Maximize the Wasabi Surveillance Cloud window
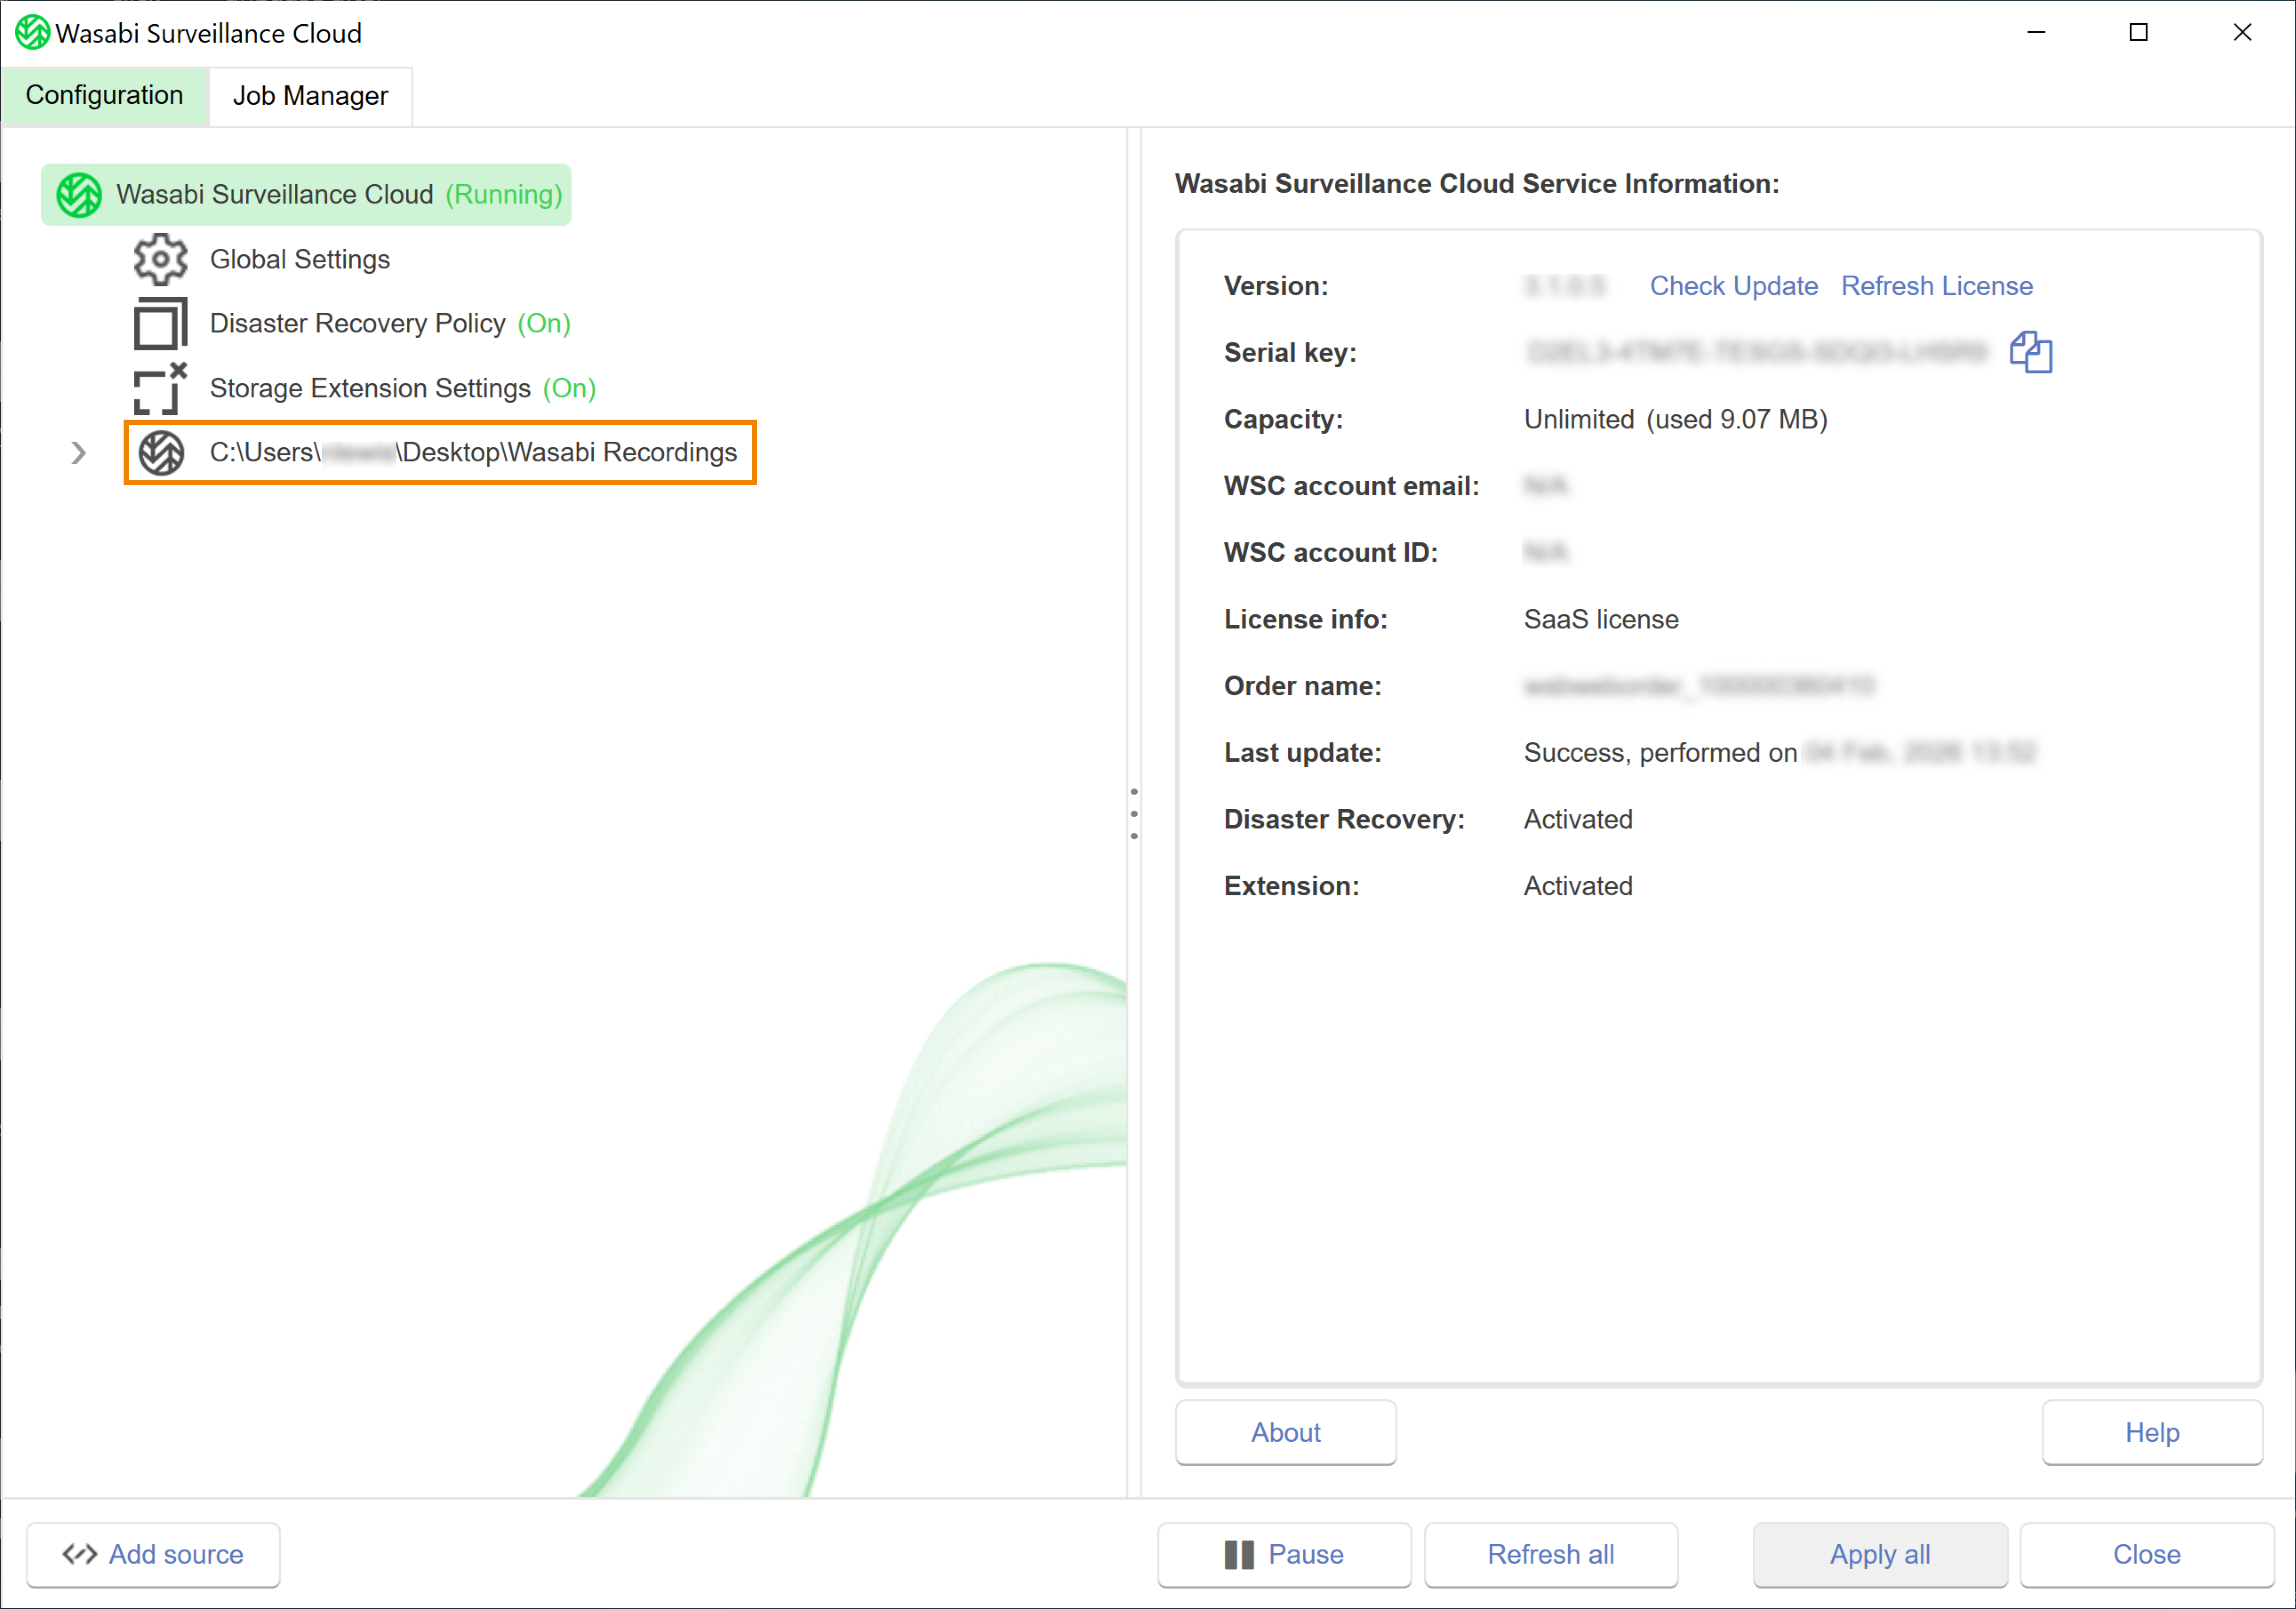This screenshot has height=1609, width=2296. coord(2138,33)
